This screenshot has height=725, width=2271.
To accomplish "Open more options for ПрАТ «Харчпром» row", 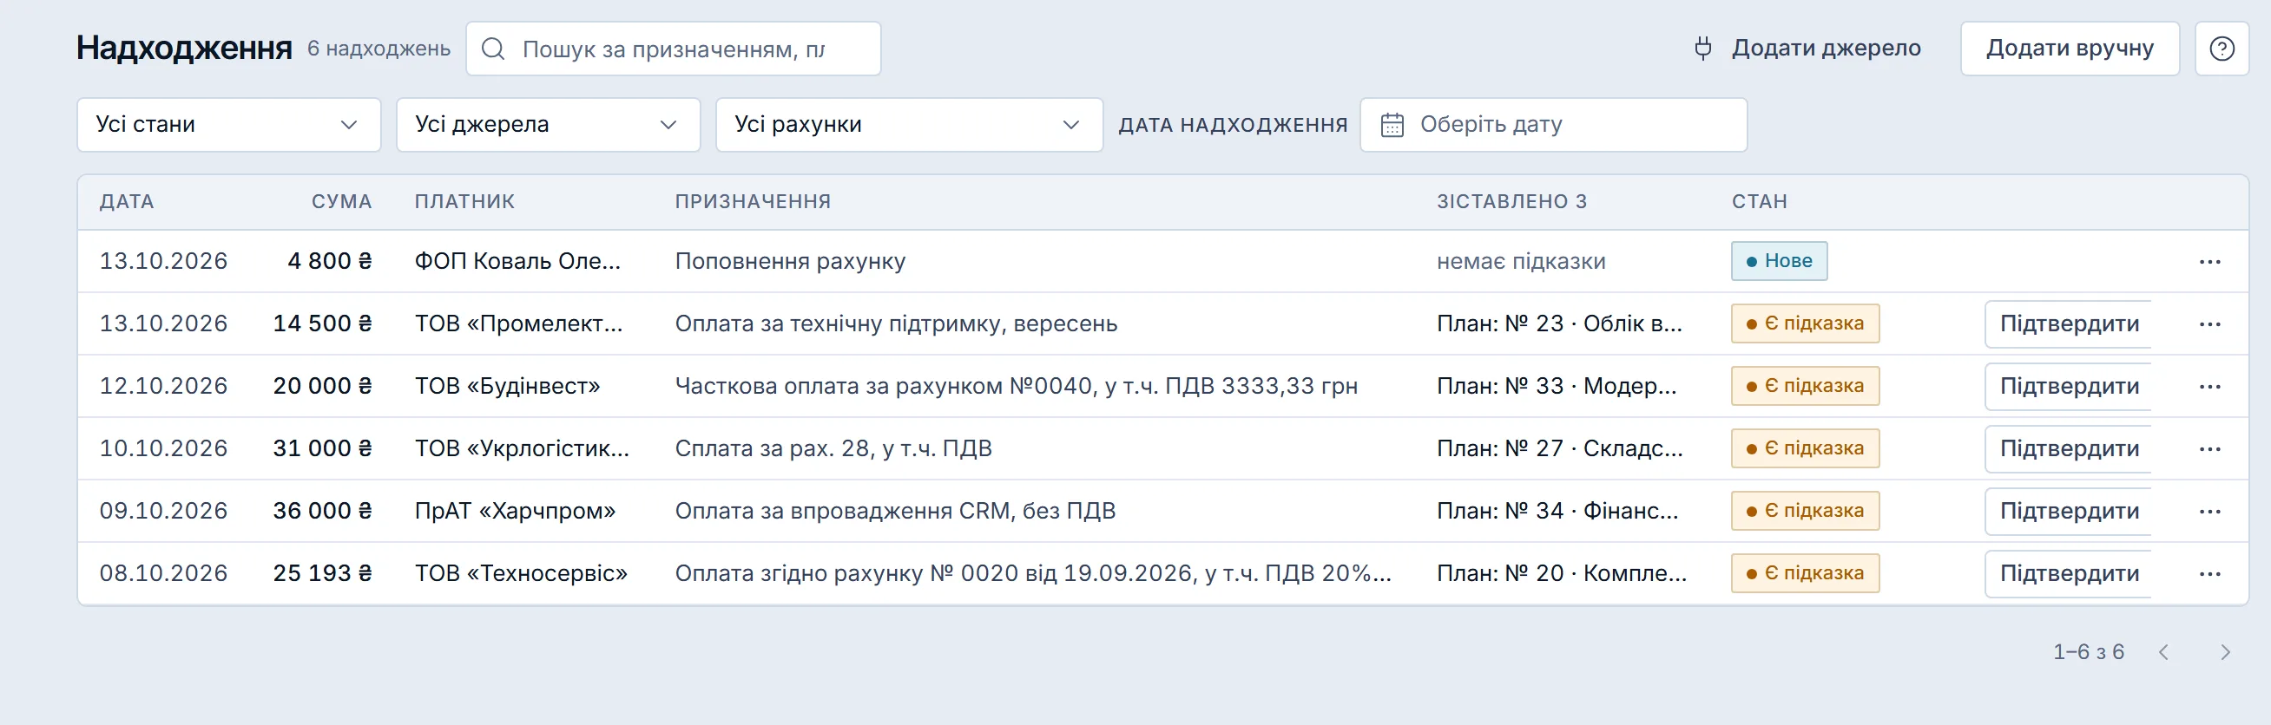I will pyautogui.click(x=2209, y=512).
